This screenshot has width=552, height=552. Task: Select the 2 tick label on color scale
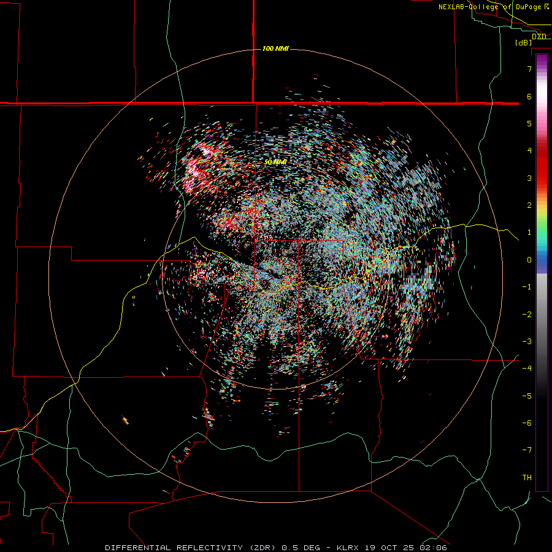[x=529, y=205]
